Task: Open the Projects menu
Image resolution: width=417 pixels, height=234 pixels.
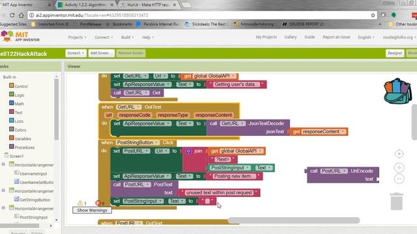Action: 77,38
